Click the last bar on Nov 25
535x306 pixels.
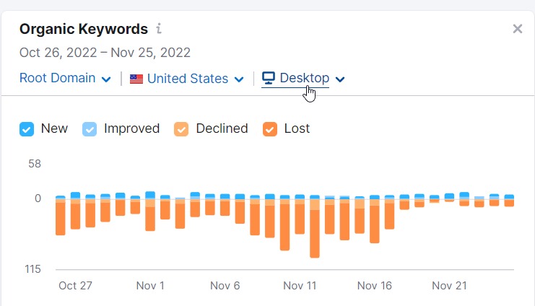coord(509,200)
